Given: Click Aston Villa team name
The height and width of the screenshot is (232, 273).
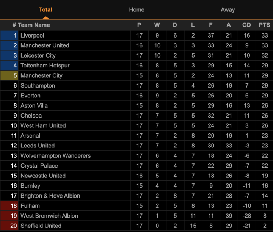Looking at the screenshot, I should [34, 106].
